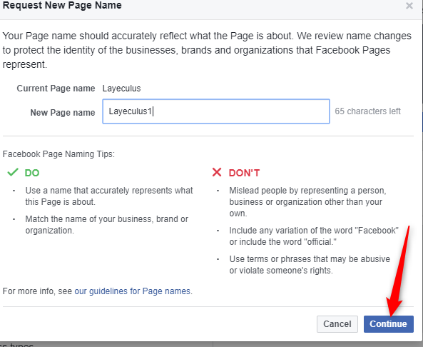Click the green DO checkmark icon

click(x=13, y=172)
